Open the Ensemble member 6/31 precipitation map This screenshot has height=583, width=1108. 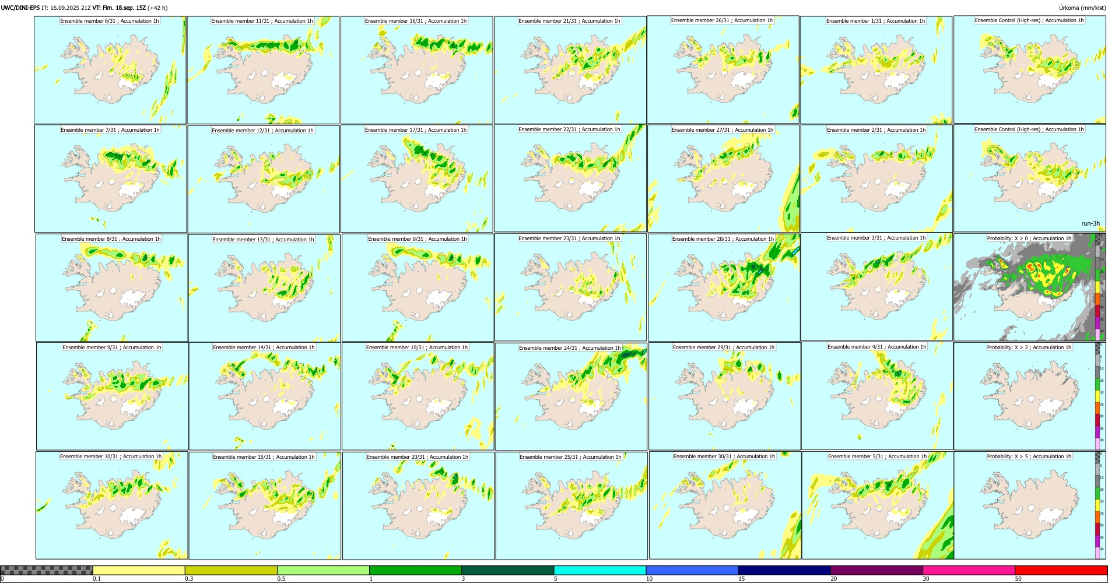point(110,70)
